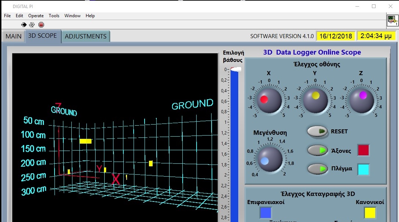399x222 pixels.
Task: Click the Y rotation knob
Action: tap(315, 100)
